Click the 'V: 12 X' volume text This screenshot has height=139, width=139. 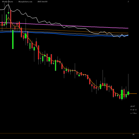coord(133,110)
